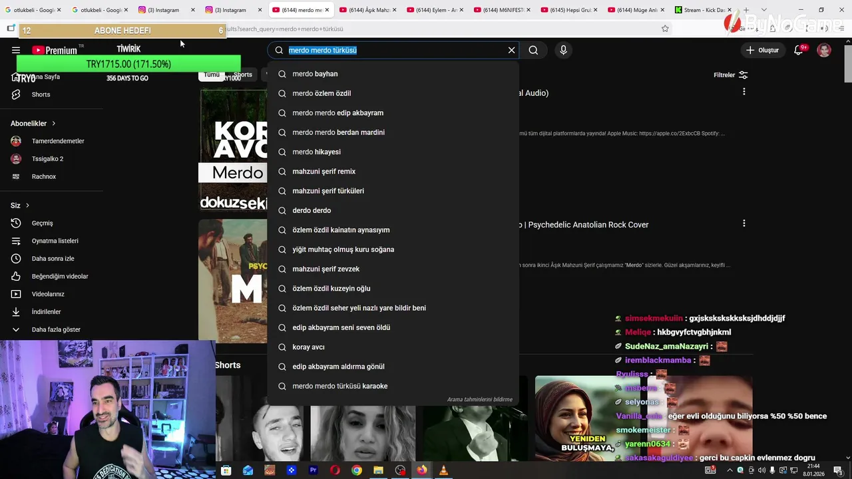Select suggestion 'mahzuni şerif remix'

[x=393, y=172]
